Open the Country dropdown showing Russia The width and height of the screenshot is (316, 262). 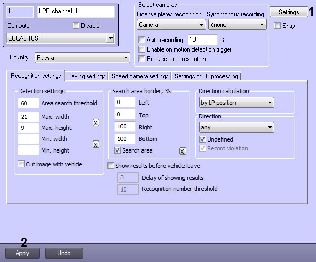[x=83, y=57]
